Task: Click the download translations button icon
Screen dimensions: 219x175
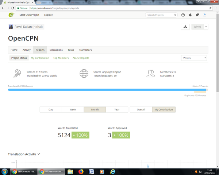Action: point(185,27)
